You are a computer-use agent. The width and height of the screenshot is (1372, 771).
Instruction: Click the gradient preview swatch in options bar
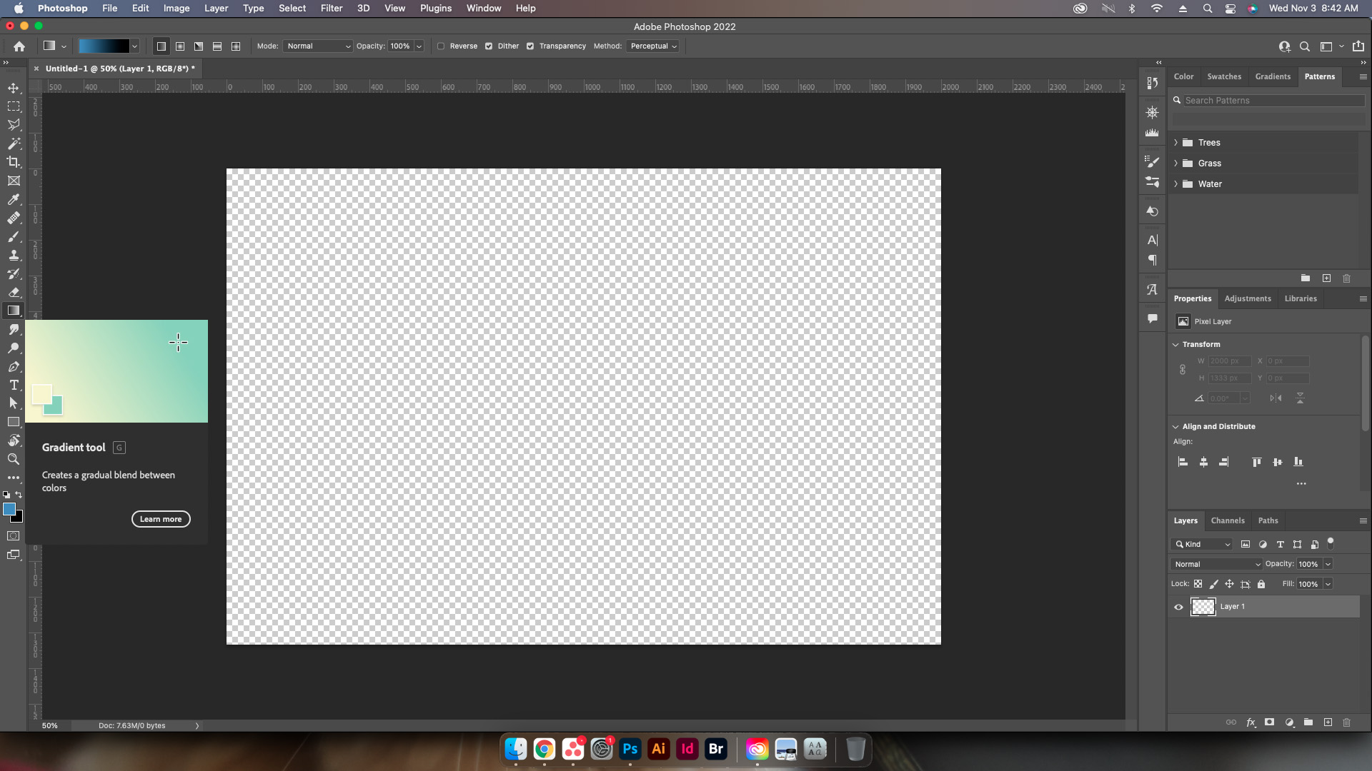(104, 46)
